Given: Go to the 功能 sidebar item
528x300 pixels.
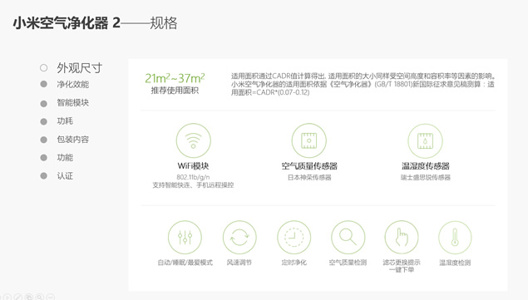Looking at the screenshot, I should pos(65,158).
